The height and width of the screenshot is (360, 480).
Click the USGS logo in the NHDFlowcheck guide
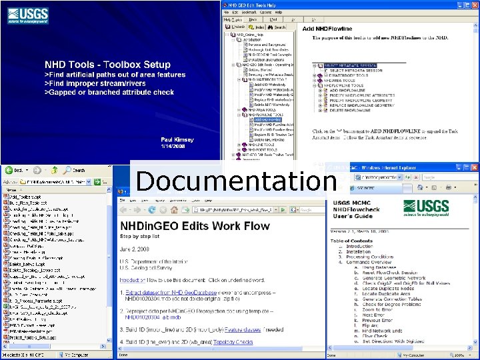click(x=426, y=208)
